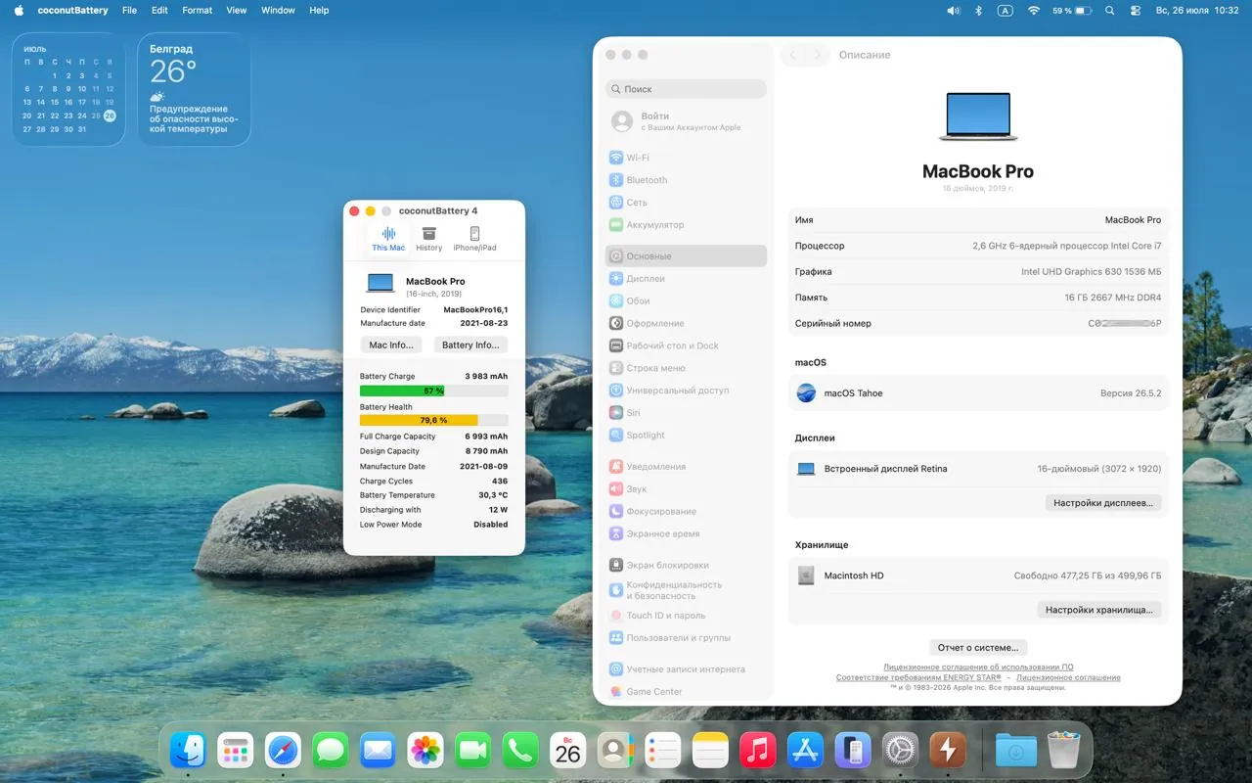The width and height of the screenshot is (1252, 783).
Task: Open the Apple menu
Action: 19,10
